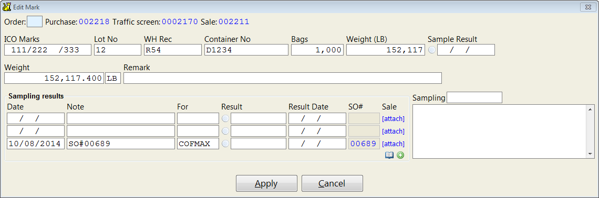Click Result Date field in COFMAX row
The width and height of the screenshot is (599, 198).
click(317, 144)
